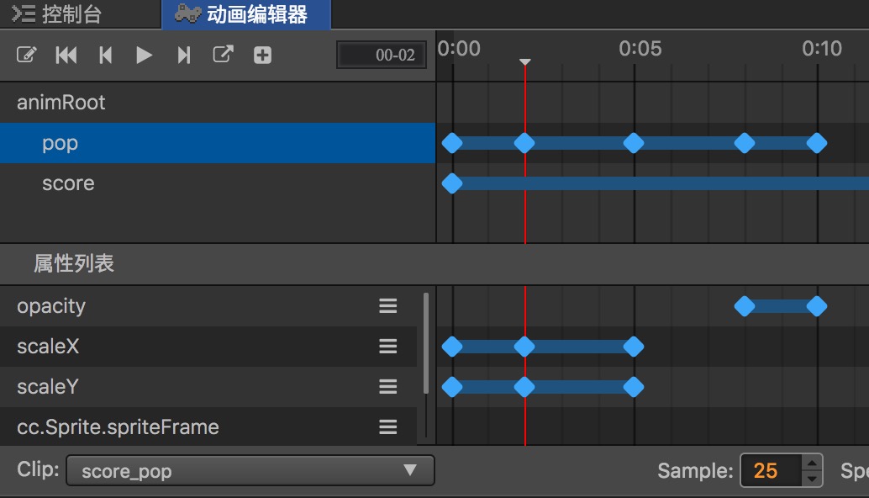869x498 pixels.
Task: Play the animation clip
Action: pyautogui.click(x=144, y=55)
